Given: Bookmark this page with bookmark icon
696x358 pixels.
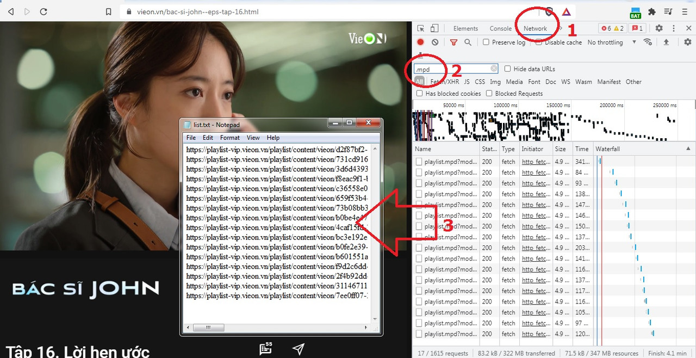Looking at the screenshot, I should [x=109, y=11].
